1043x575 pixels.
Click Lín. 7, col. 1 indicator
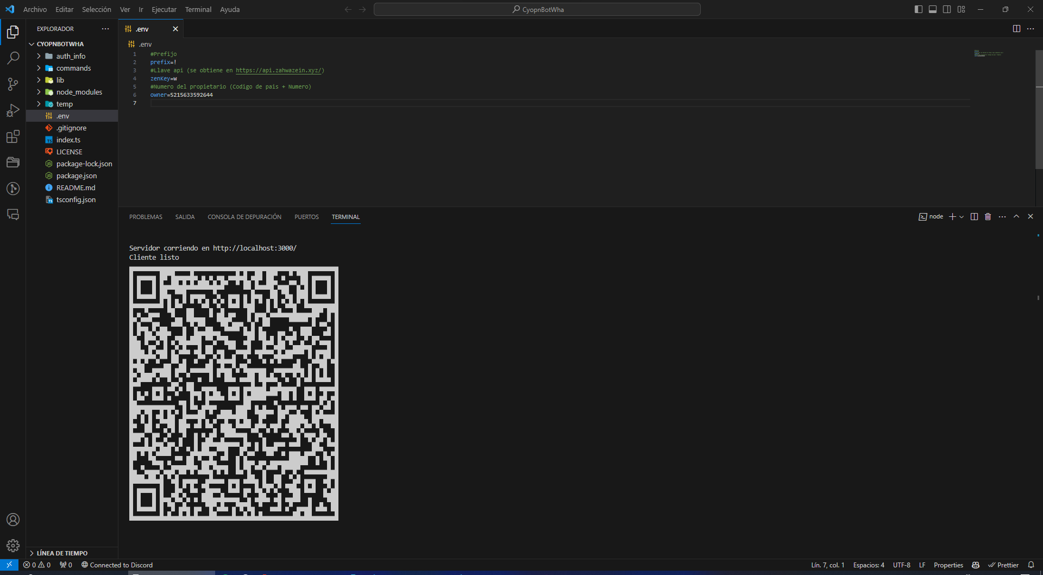pos(827,565)
